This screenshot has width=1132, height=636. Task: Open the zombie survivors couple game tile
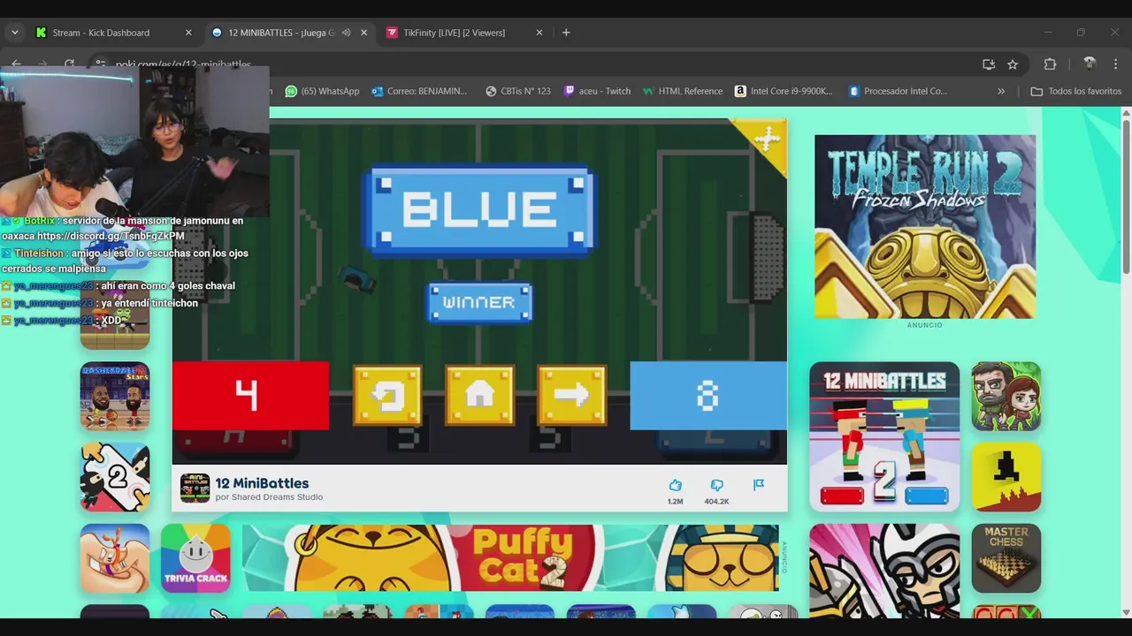click(x=1006, y=396)
